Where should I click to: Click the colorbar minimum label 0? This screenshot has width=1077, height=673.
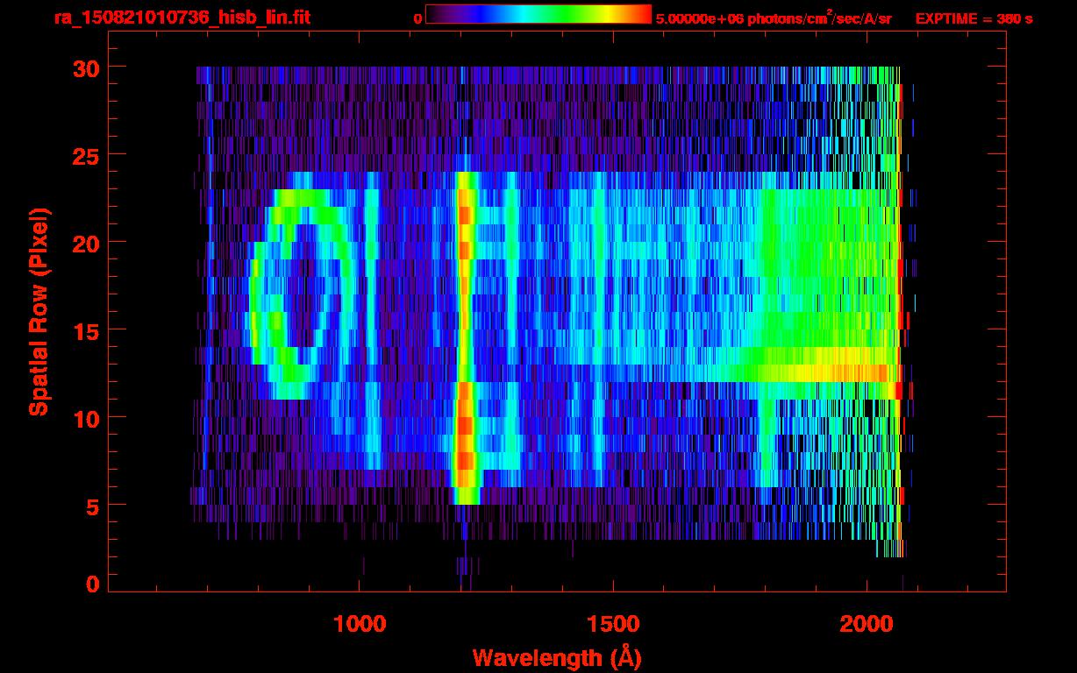[417, 18]
